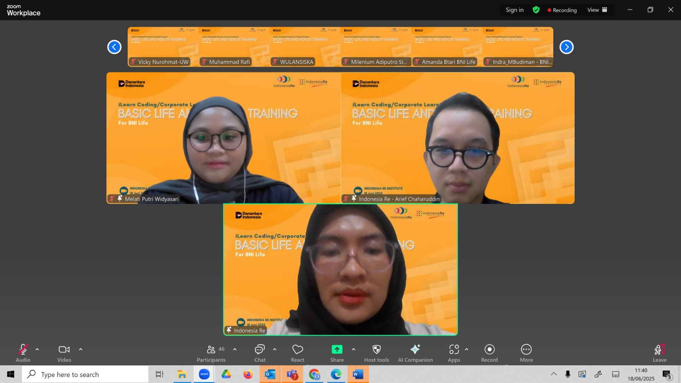Open the Chat panel

tap(260, 353)
